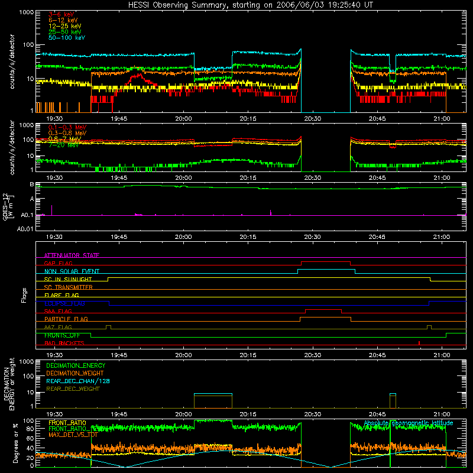This screenshot has height=473, width=473.
Task: Select the ECLIPSE_FLAG label
Action: (x=64, y=303)
